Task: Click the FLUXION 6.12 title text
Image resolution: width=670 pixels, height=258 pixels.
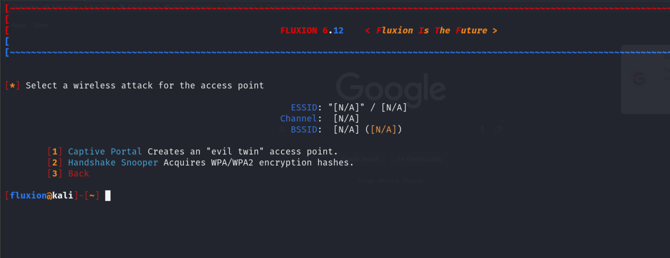Action: click(312, 30)
